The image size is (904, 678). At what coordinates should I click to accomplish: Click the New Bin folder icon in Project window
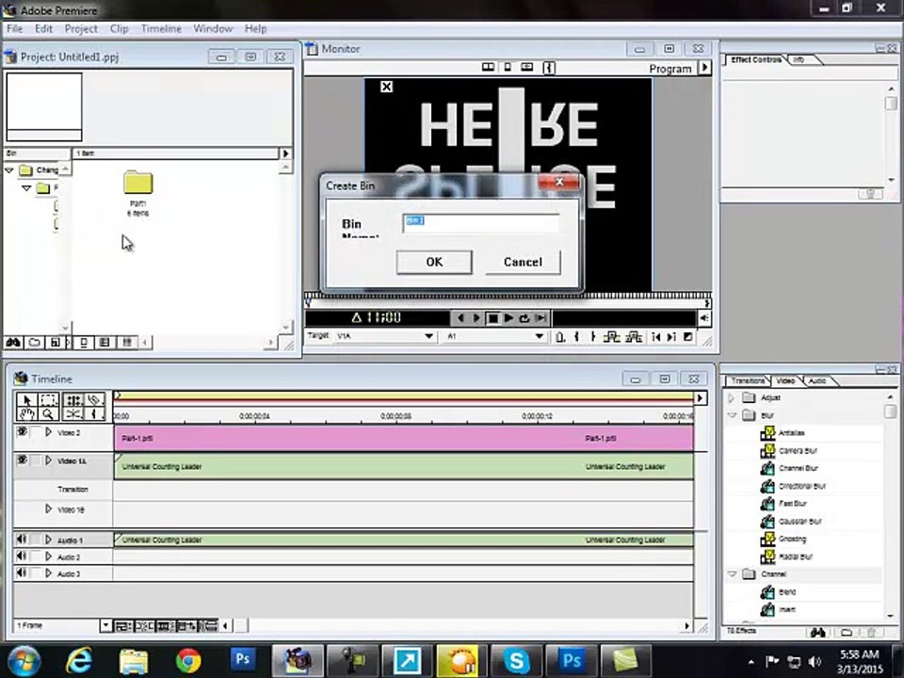35,343
